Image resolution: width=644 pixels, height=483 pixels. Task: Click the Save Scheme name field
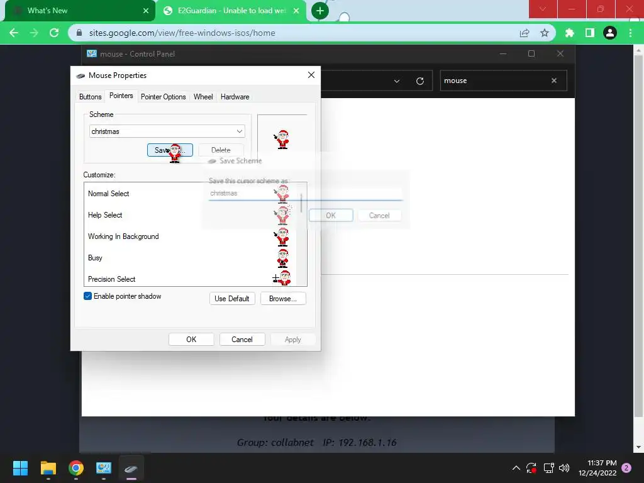305,194
